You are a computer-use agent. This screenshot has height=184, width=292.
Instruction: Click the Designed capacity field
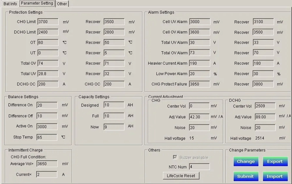[114, 105]
